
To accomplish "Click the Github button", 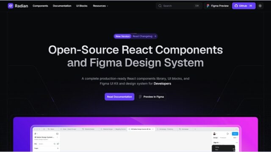I will point(244,6).
